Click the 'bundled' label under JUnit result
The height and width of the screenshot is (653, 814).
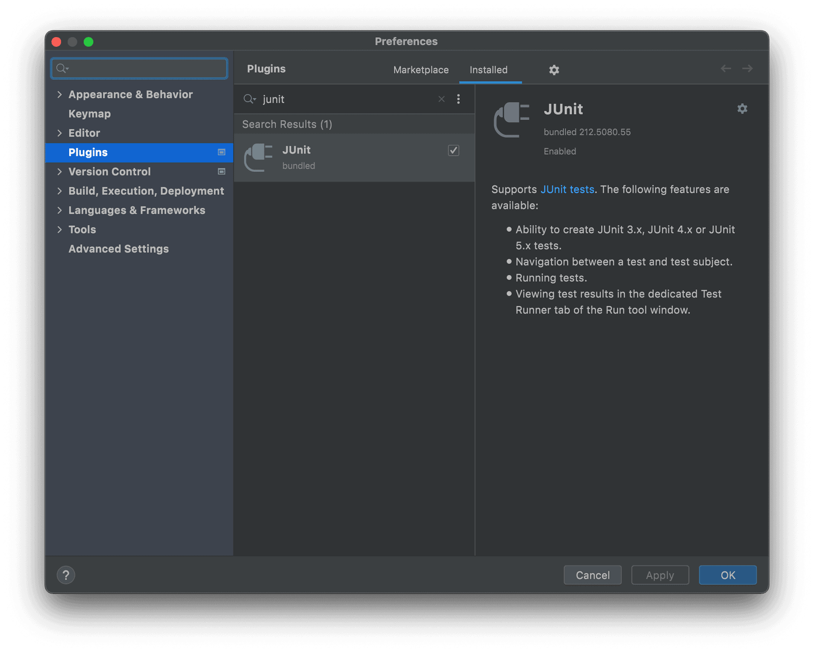[x=299, y=166]
